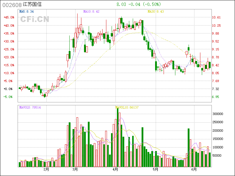Click the CFi.CN watermark logo
This screenshot has width=235, height=176.
pos(35,19)
